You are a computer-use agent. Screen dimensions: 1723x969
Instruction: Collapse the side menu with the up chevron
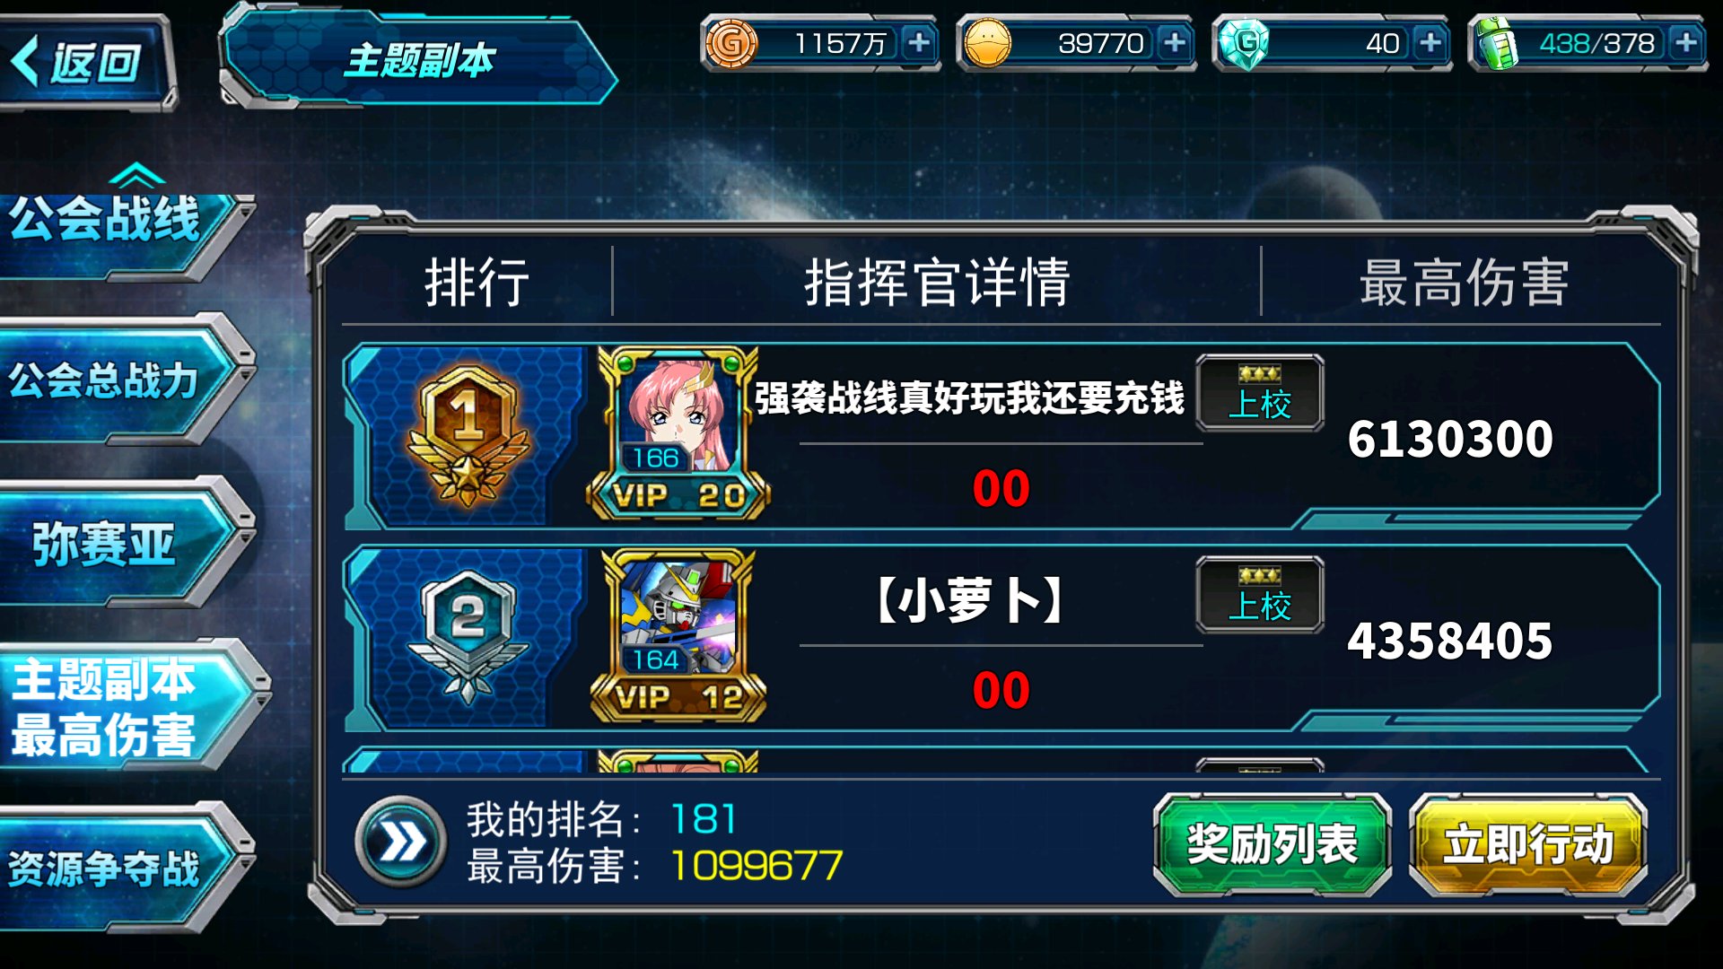136,176
